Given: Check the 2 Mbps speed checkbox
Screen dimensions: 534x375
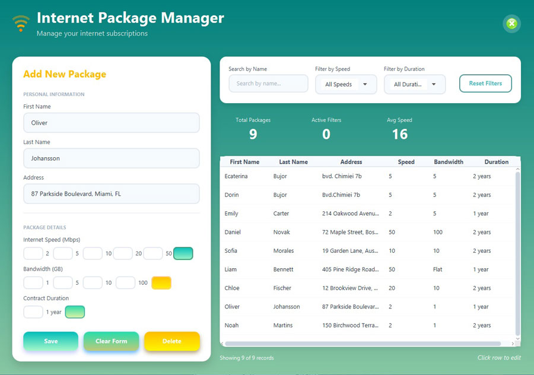Looking at the screenshot, I should 33,253.
